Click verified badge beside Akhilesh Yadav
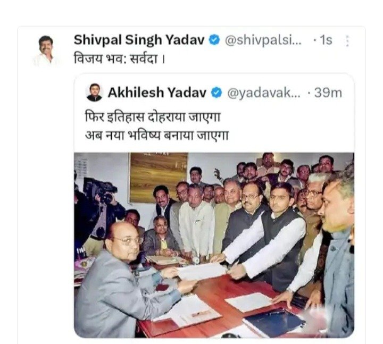Image resolution: width=383 pixels, height=344 pixels. click(x=216, y=93)
